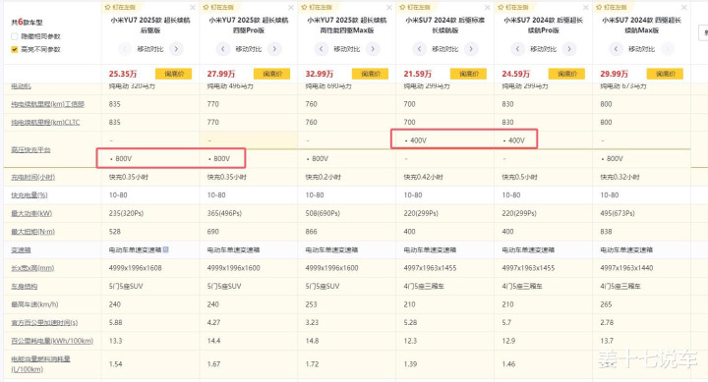
Task: Open the 变速箱 parameter link
Action: point(21,249)
